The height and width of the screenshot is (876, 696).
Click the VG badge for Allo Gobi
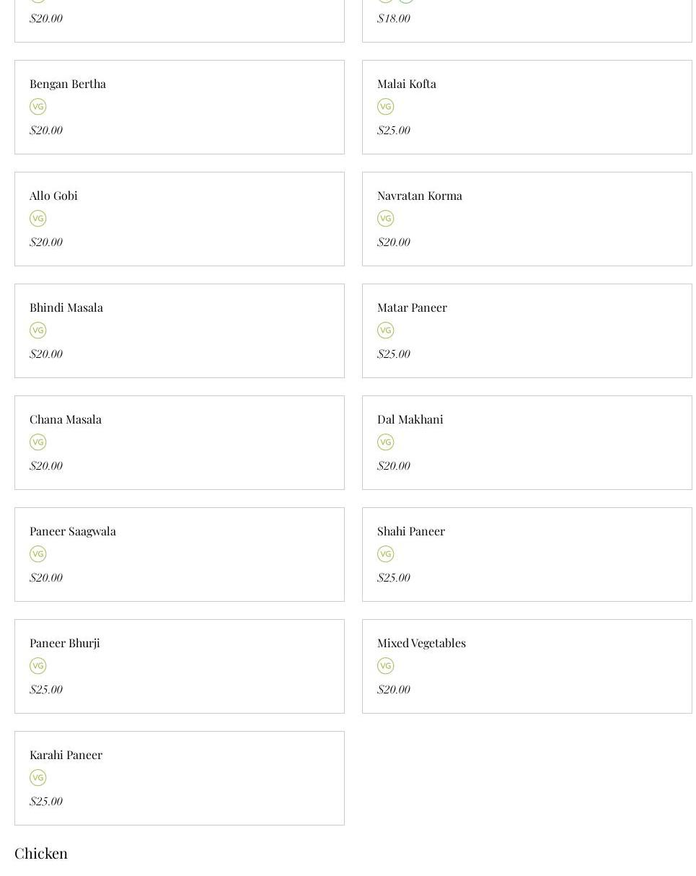(x=38, y=219)
